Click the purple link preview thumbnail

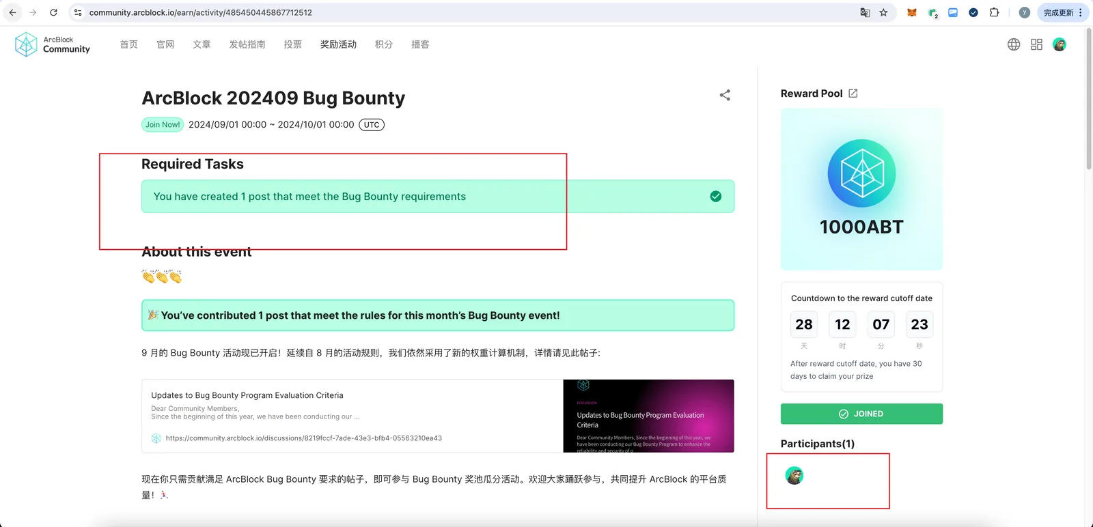(x=648, y=416)
